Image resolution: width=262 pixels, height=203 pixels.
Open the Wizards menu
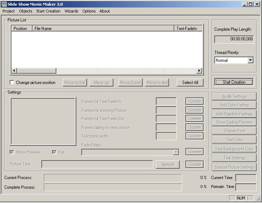click(71, 11)
